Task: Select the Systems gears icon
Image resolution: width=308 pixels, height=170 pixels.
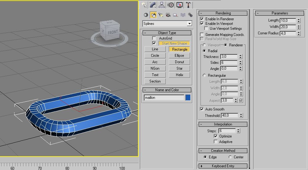Action: point(190,15)
